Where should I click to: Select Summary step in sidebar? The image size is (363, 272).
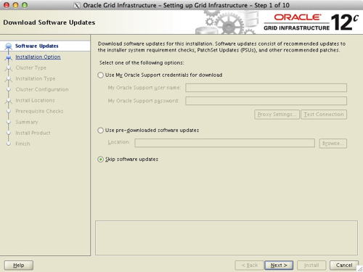pos(27,122)
